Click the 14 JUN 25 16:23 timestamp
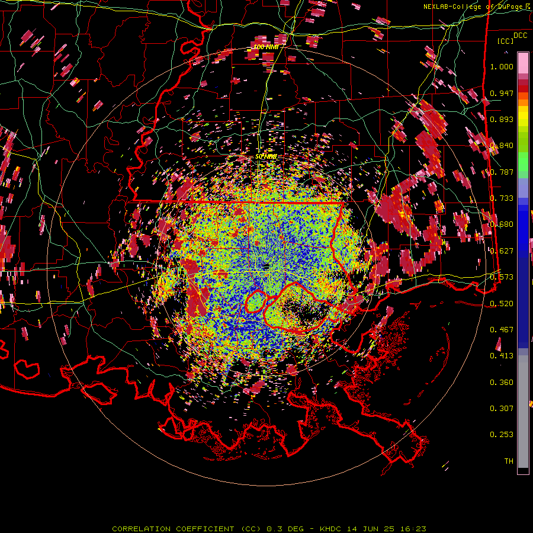 point(387,529)
